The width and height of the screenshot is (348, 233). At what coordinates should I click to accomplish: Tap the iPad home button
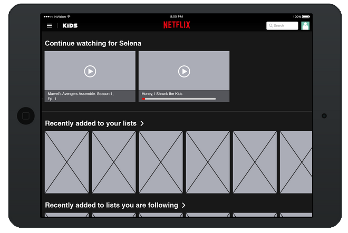point(26,115)
